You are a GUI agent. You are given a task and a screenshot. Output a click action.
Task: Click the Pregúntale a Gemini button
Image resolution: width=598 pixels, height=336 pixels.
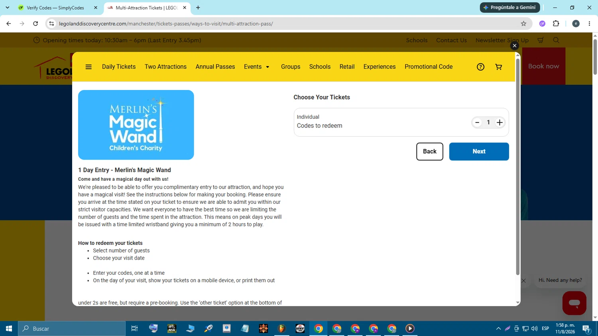coord(510,8)
